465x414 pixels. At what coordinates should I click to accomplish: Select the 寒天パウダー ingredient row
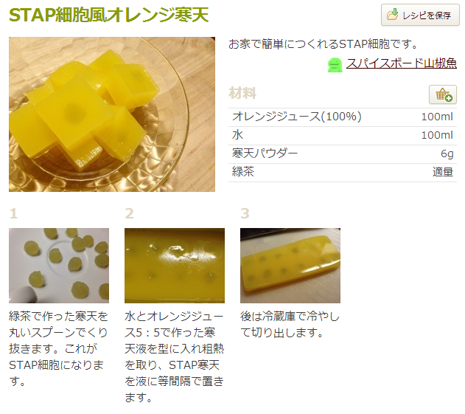(x=343, y=153)
